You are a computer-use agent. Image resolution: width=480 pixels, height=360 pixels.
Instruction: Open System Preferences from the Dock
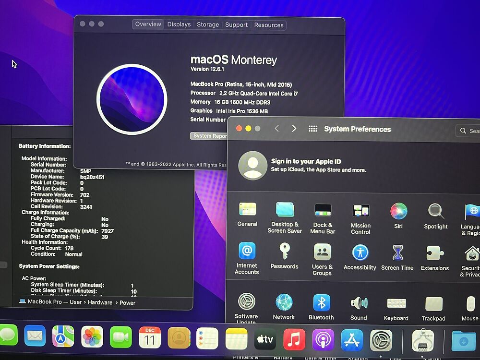pos(381,340)
